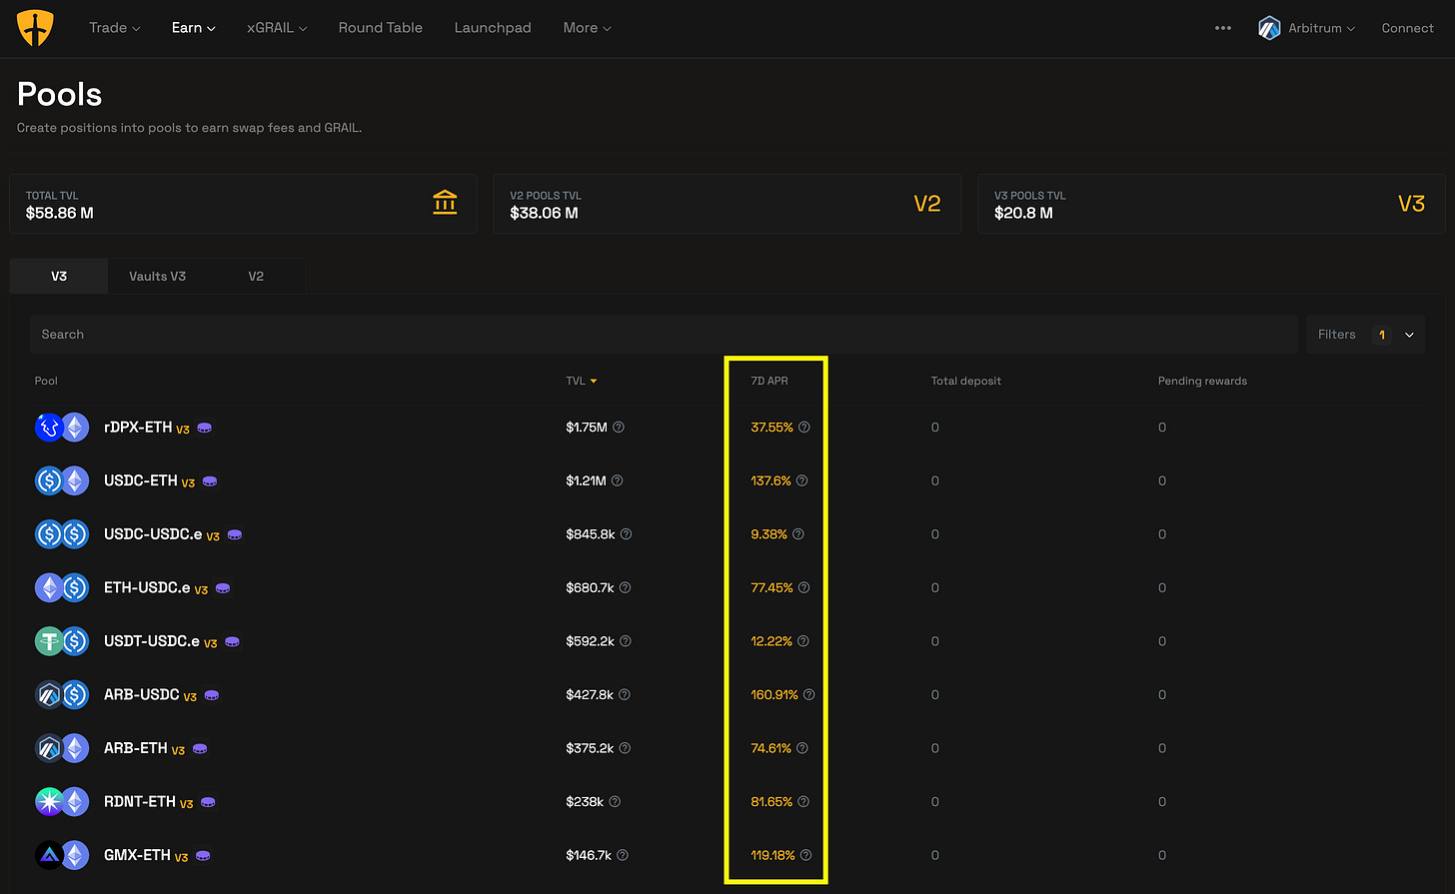Viewport: 1455px width, 894px height.
Task: Open the RDNT-ETH pool row
Action: tap(727, 801)
